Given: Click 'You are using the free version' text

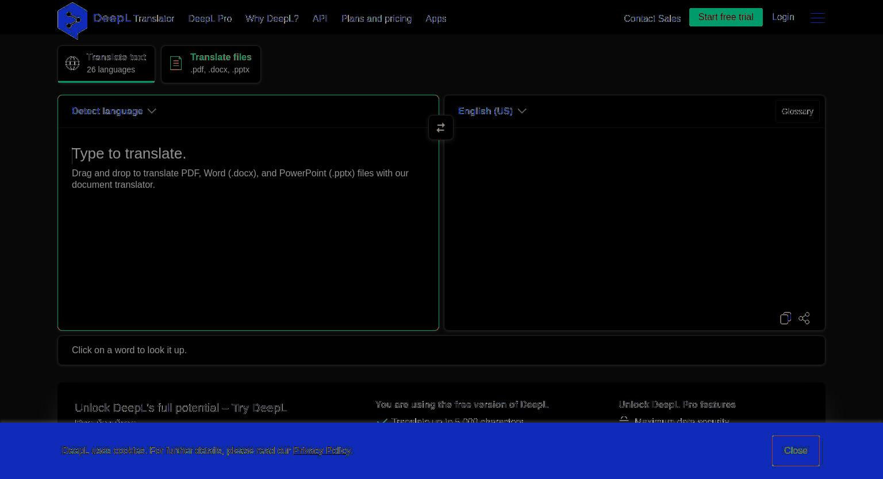Looking at the screenshot, I should pyautogui.click(x=462, y=404).
